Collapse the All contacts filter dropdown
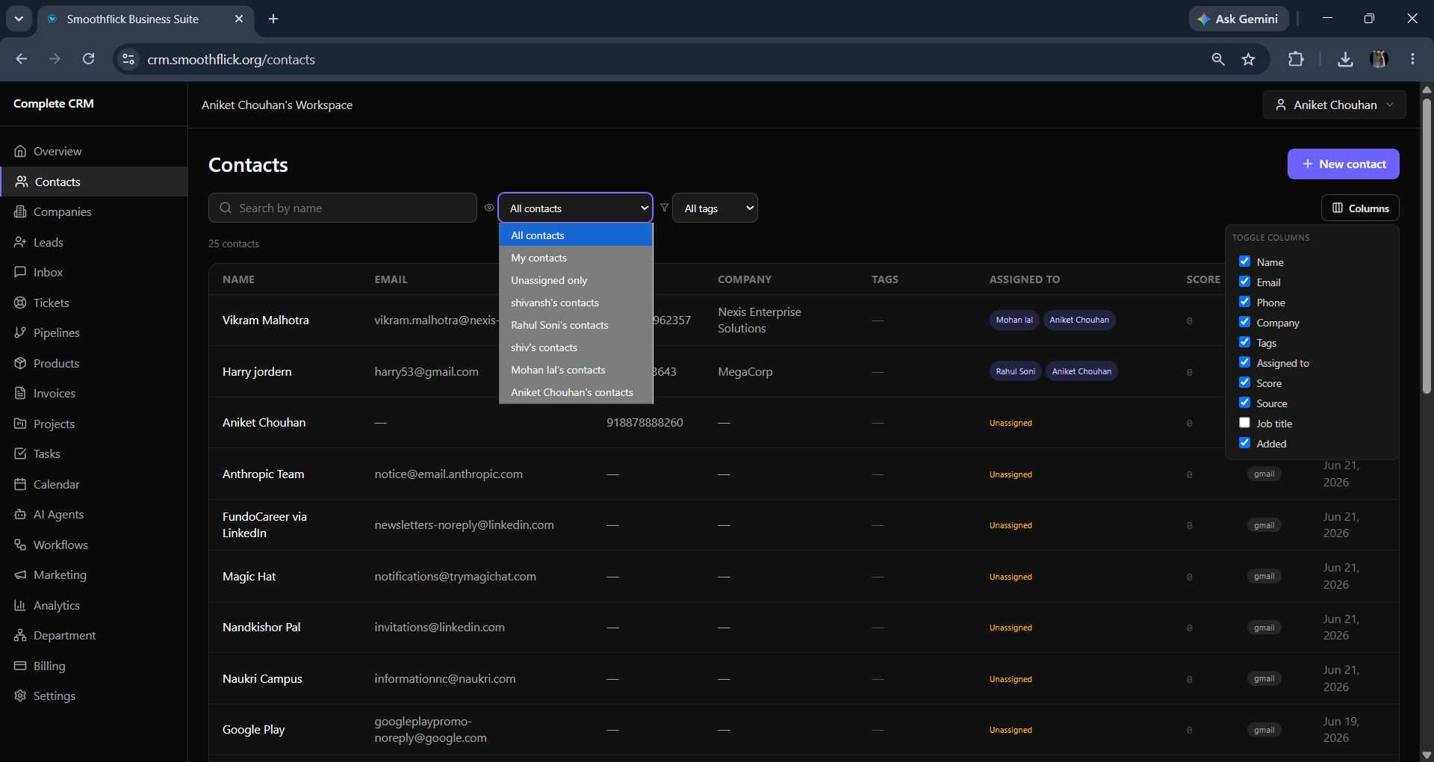Image resolution: width=1434 pixels, height=762 pixels. point(575,208)
